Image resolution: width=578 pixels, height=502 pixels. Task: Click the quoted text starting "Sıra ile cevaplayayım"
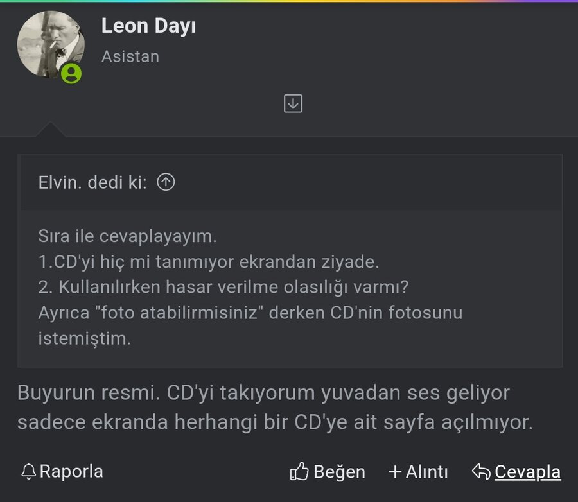127,236
